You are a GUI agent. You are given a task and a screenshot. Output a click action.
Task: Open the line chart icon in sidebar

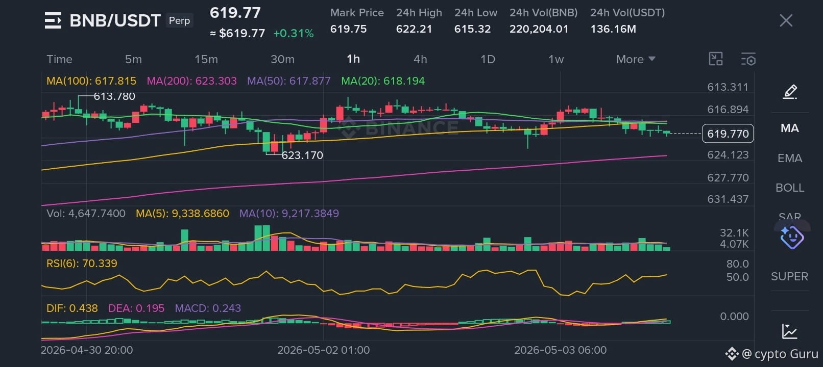[790, 331]
